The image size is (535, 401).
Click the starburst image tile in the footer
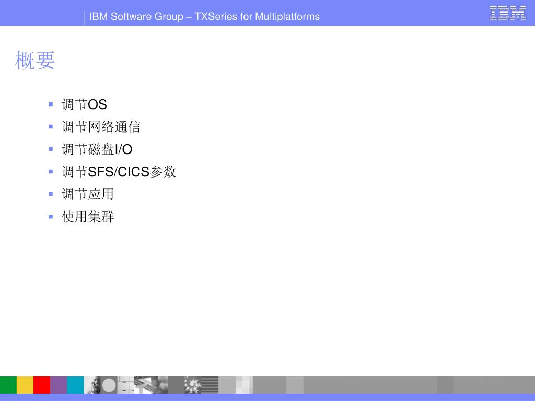[x=193, y=385]
